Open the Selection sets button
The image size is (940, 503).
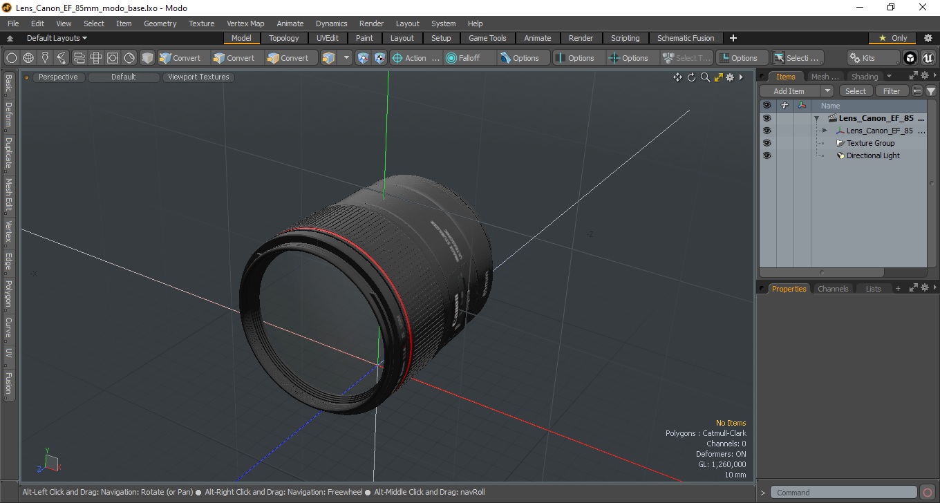pyautogui.click(x=797, y=58)
